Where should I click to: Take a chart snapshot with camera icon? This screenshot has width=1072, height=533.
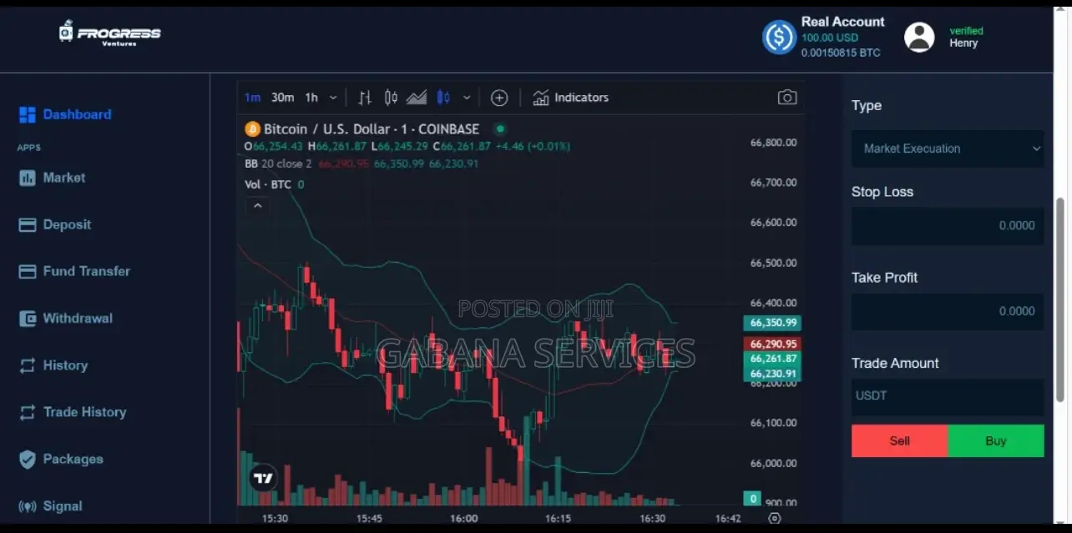click(x=787, y=98)
